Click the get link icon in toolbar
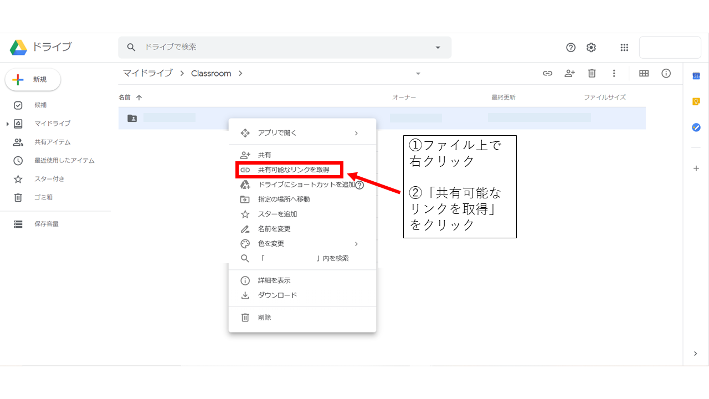709x399 pixels. point(547,73)
